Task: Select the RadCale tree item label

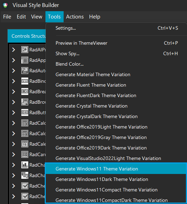Action: coord(38,144)
